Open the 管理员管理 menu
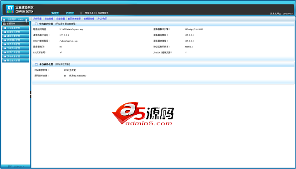 point(89,19)
